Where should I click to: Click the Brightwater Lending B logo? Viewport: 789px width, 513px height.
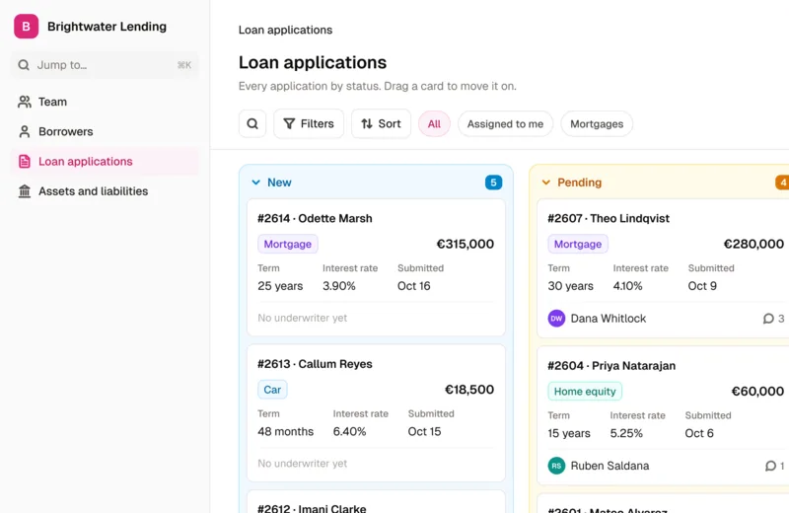click(x=27, y=27)
